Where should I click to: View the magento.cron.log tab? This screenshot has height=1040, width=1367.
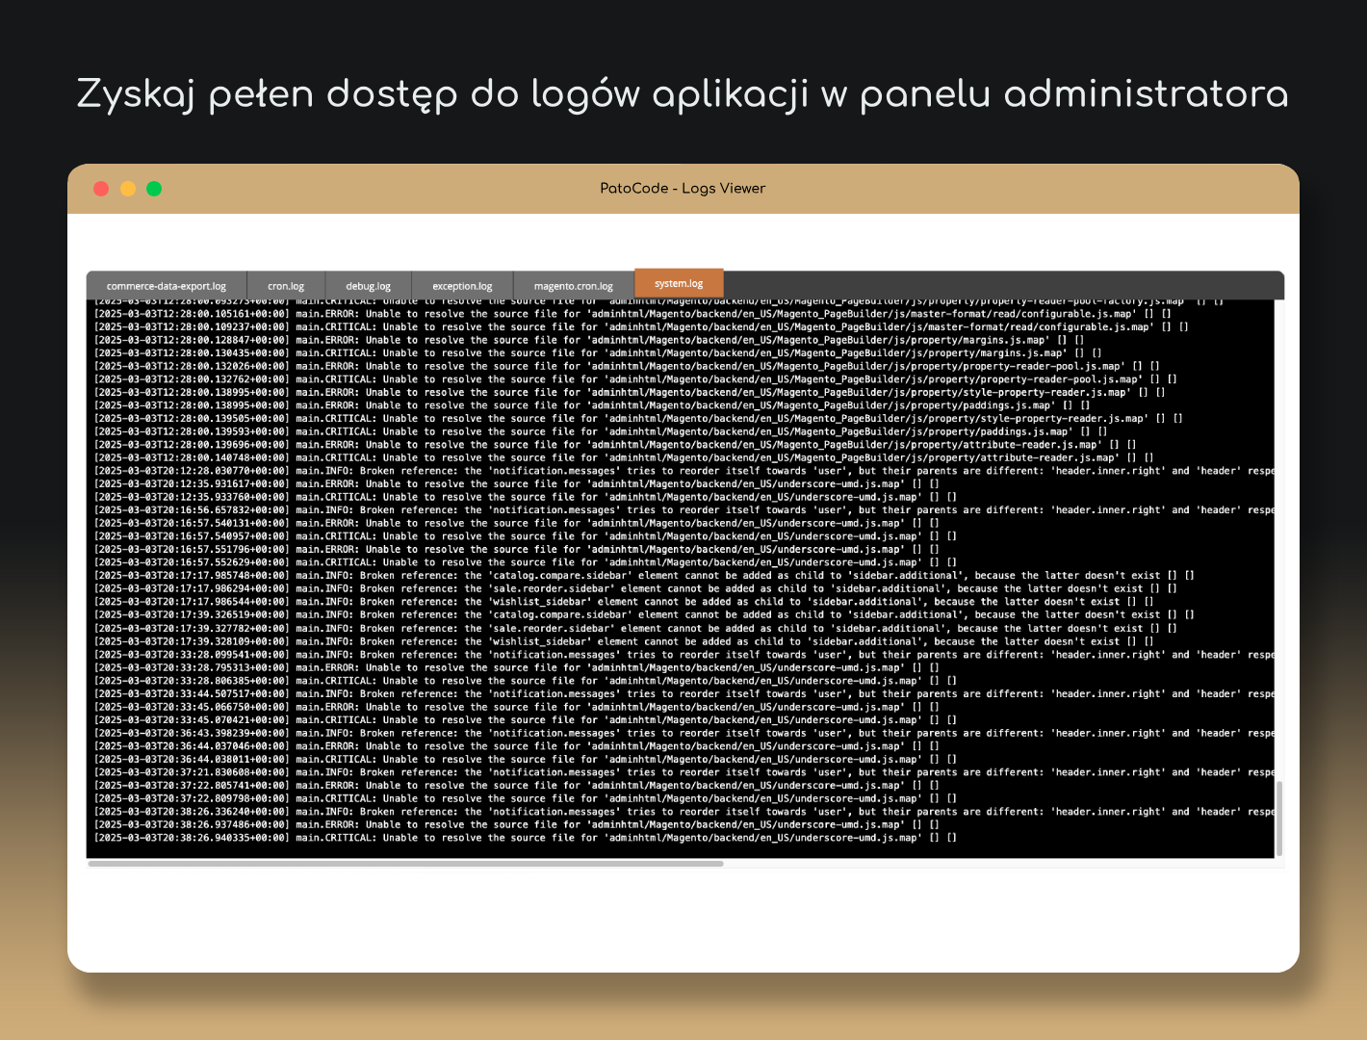point(573,285)
